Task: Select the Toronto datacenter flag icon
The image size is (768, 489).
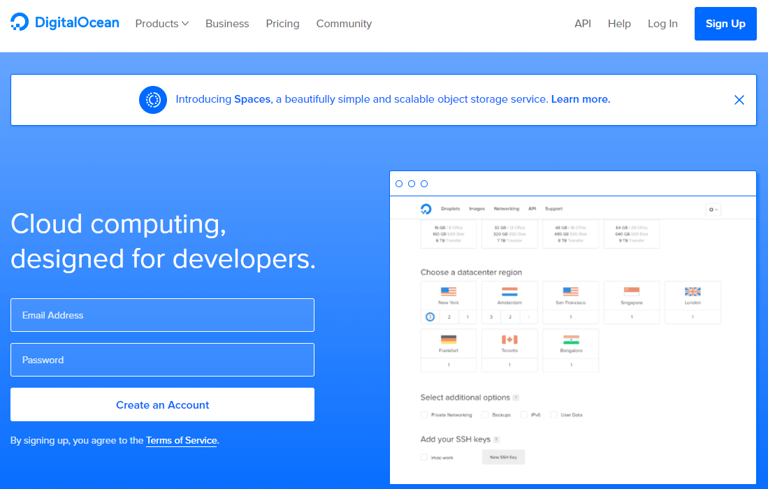Action: tap(509, 340)
